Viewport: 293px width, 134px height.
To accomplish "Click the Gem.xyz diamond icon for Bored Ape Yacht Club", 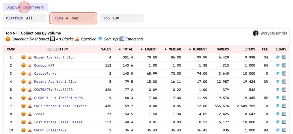I will click(x=277, y=57).
